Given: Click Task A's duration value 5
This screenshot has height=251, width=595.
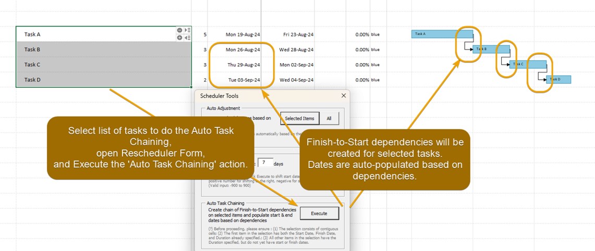Looking at the screenshot, I should pos(205,35).
